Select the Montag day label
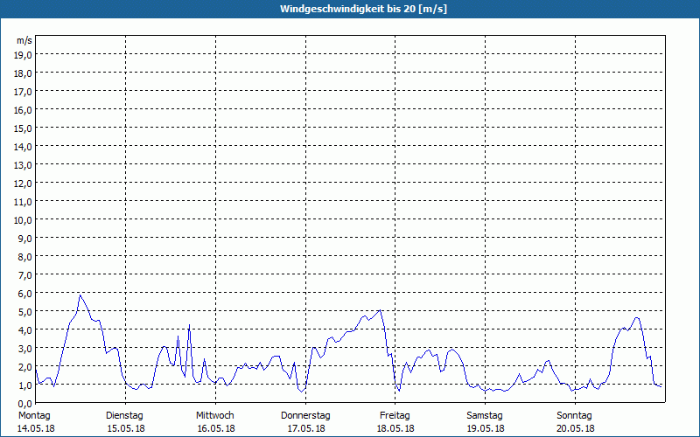This screenshot has height=437, width=700. point(34,416)
